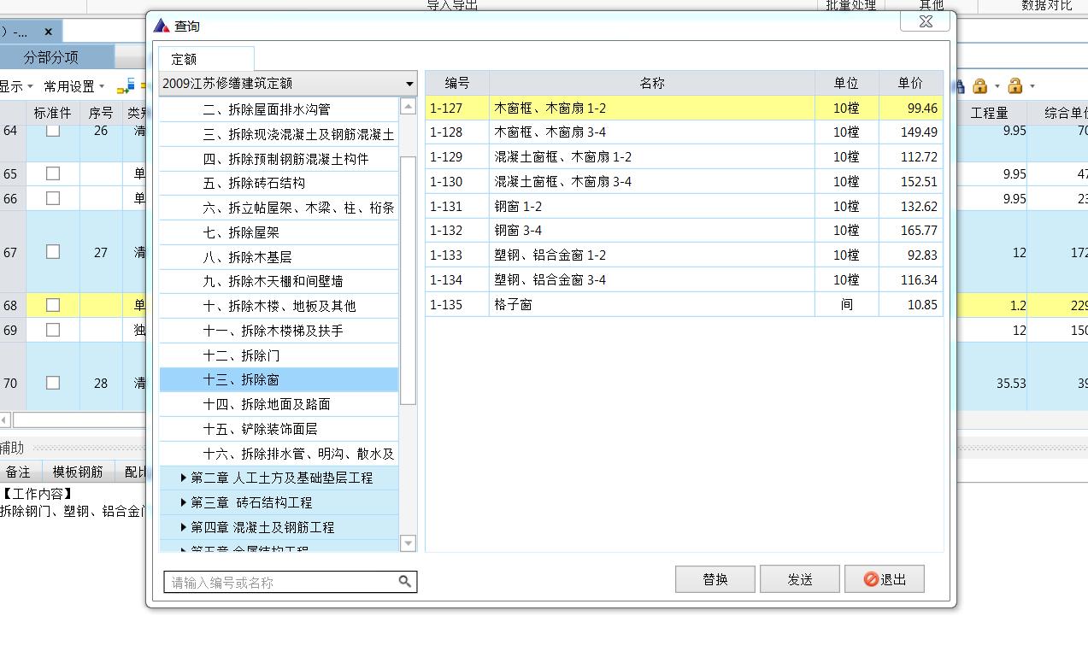Screen dimensions: 1088x657
Task: Click the 批量处理 ribbon group label
Action: point(850,5)
